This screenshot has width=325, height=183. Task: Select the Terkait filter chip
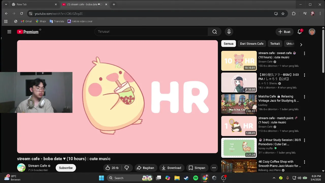point(275,44)
